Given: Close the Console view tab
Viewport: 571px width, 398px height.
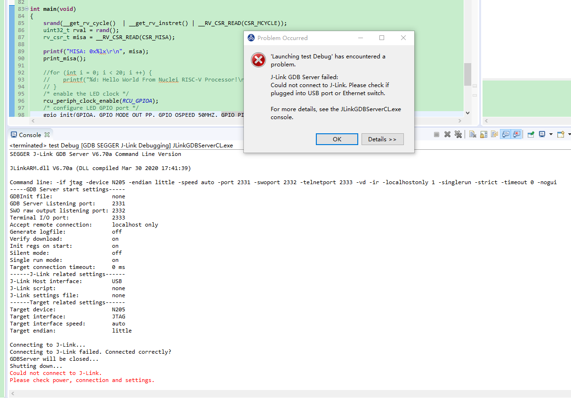Looking at the screenshot, I should (x=47, y=135).
